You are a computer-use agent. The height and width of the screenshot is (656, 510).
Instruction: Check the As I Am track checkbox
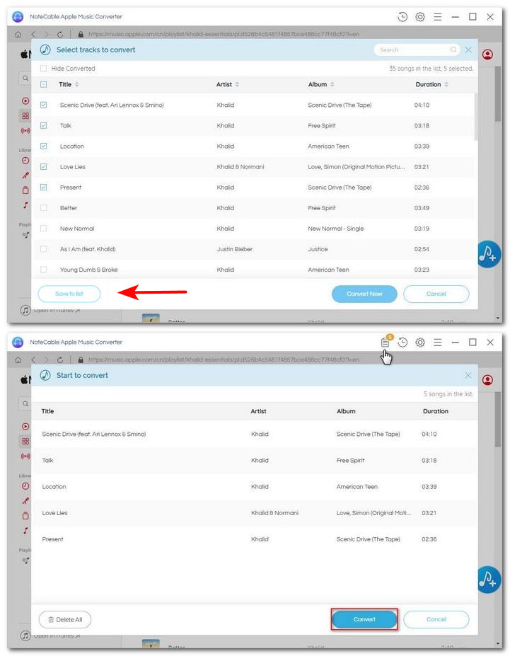coord(43,249)
